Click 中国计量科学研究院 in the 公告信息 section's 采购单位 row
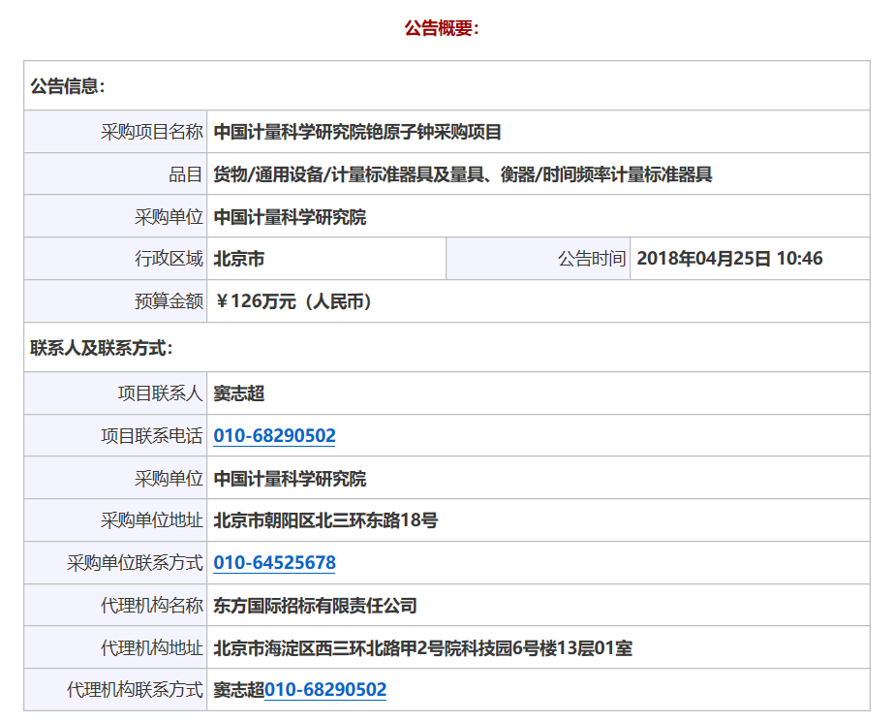 tap(290, 217)
